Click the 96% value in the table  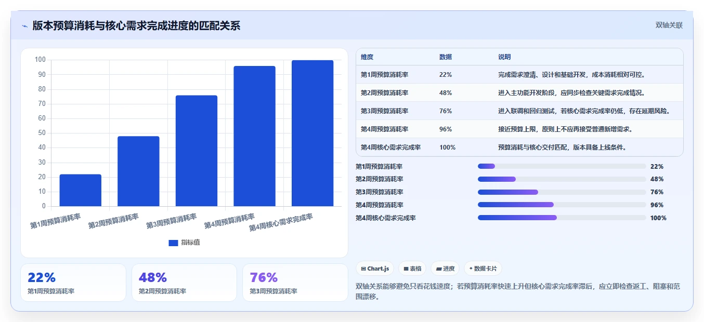[446, 129]
